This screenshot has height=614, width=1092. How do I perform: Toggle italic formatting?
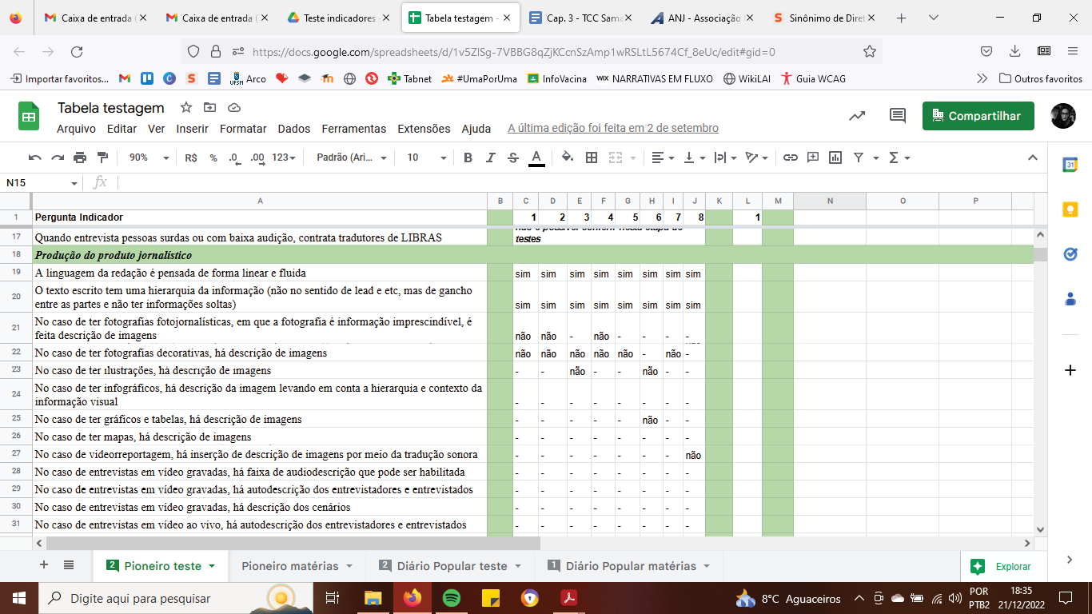coord(491,157)
